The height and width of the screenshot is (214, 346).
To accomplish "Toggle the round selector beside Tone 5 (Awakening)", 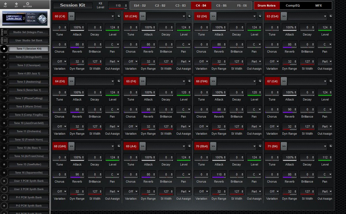I will (x=4, y=81).
